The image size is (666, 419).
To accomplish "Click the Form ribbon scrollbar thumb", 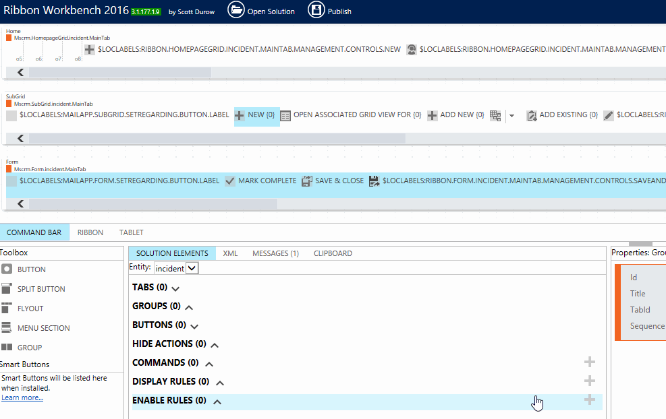I will [153, 204].
